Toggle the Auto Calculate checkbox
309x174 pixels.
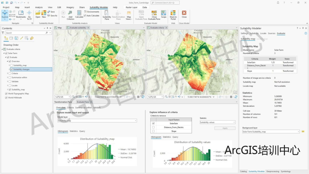click(x=85, y=15)
